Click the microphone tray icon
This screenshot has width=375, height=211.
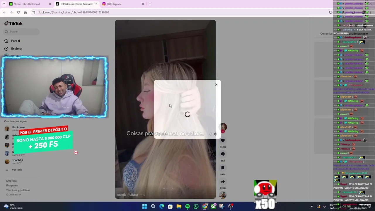point(324,206)
